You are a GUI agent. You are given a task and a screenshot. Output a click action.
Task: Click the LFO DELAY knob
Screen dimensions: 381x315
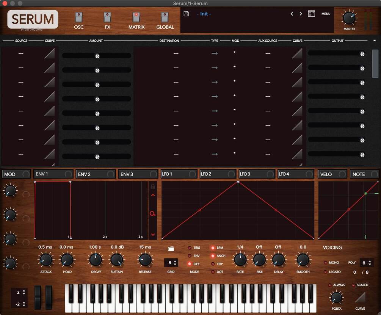(x=279, y=260)
